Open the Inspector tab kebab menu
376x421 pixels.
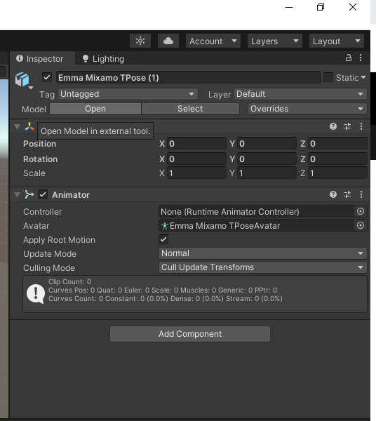[361, 58]
